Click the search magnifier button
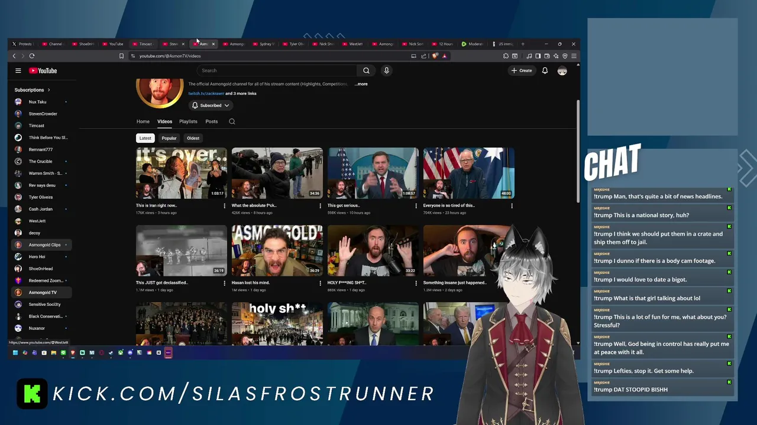 [366, 71]
